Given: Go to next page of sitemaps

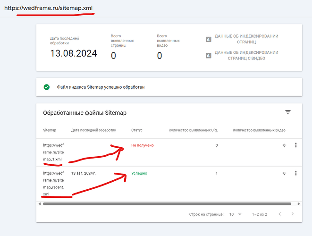Looking at the screenshot, I should pyautogui.click(x=293, y=214).
